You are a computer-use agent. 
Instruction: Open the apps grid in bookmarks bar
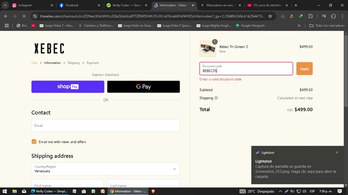[7, 25]
